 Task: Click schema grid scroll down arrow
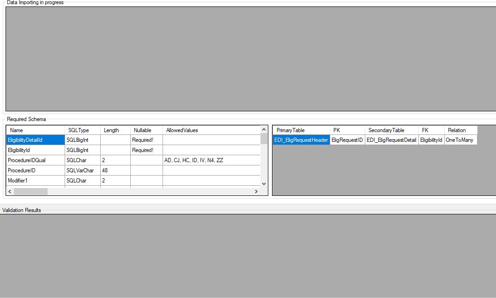pyautogui.click(x=264, y=184)
